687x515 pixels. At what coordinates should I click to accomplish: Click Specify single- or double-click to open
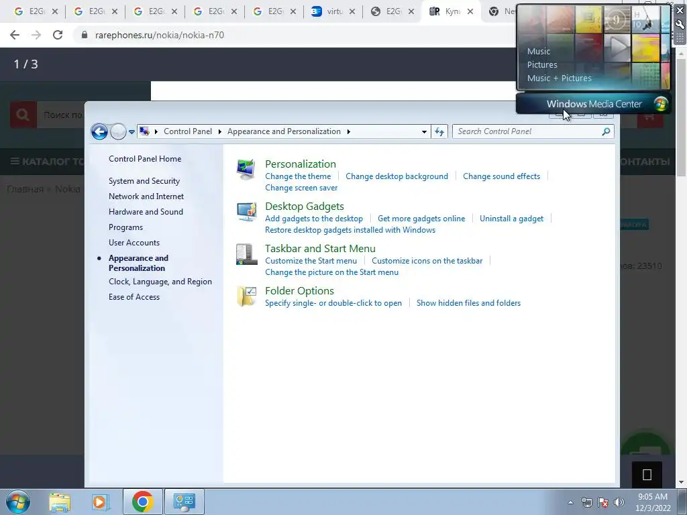coord(333,303)
